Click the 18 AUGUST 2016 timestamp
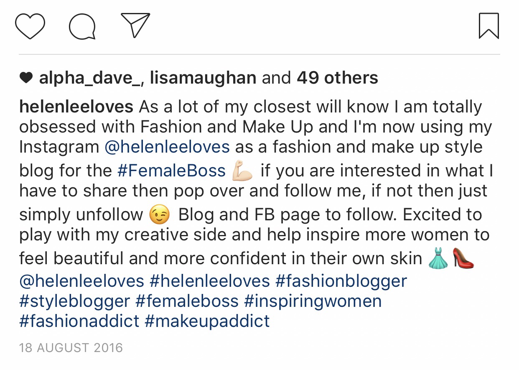Image resolution: width=519 pixels, height=370 pixels. click(71, 348)
